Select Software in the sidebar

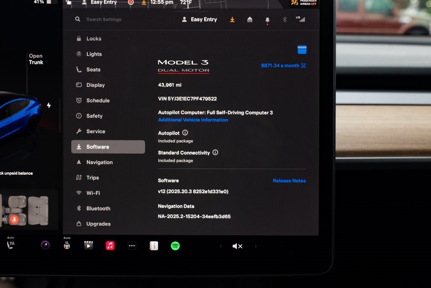point(108,147)
